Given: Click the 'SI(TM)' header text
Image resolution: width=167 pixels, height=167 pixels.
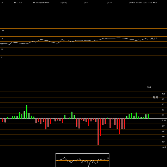Looking at the screenshot, I should [63, 3].
